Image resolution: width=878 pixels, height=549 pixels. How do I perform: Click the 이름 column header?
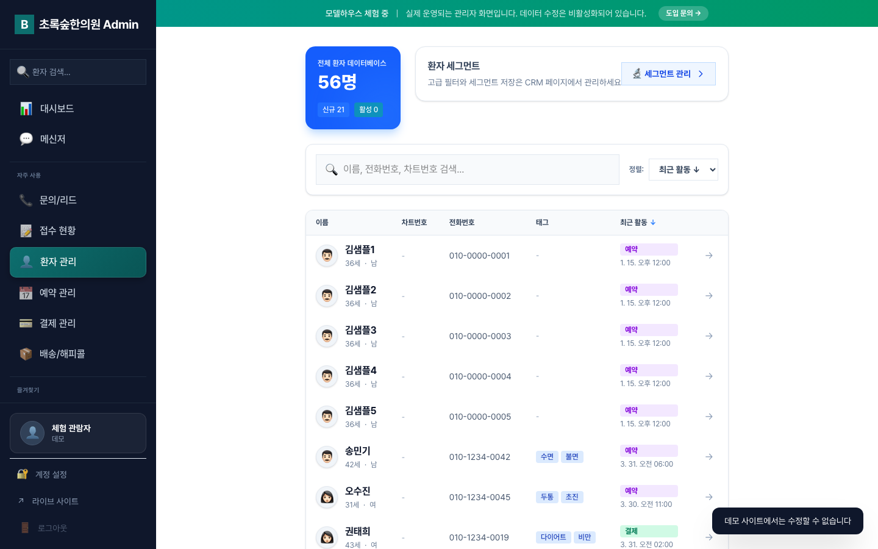tap(322, 223)
